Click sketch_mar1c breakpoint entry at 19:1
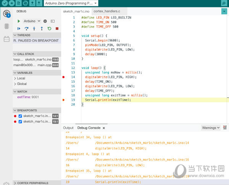 pyautogui.click(x=37, y=122)
